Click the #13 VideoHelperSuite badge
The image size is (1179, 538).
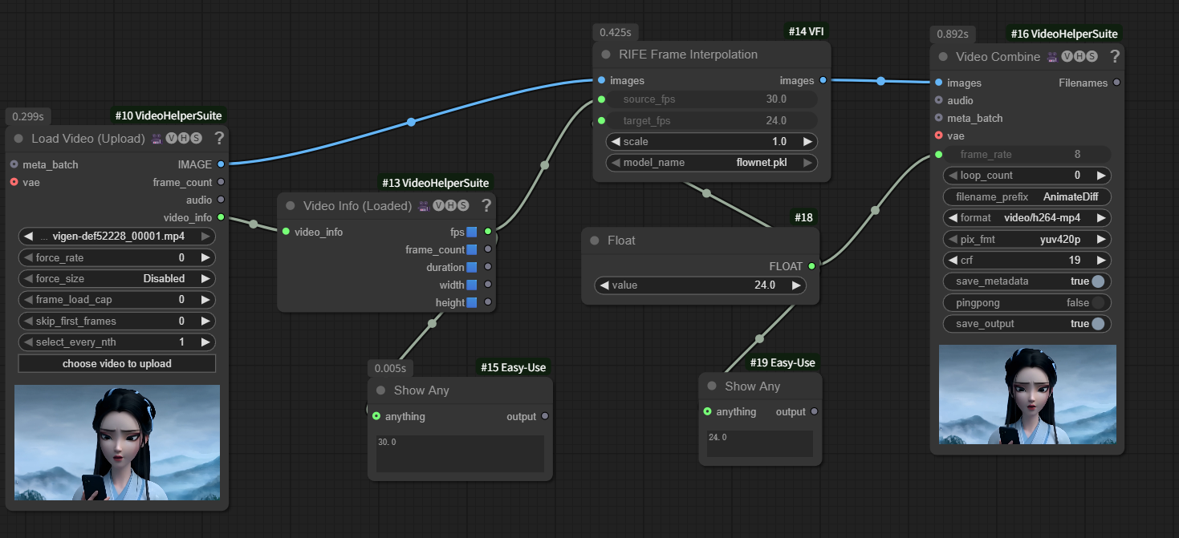(435, 183)
